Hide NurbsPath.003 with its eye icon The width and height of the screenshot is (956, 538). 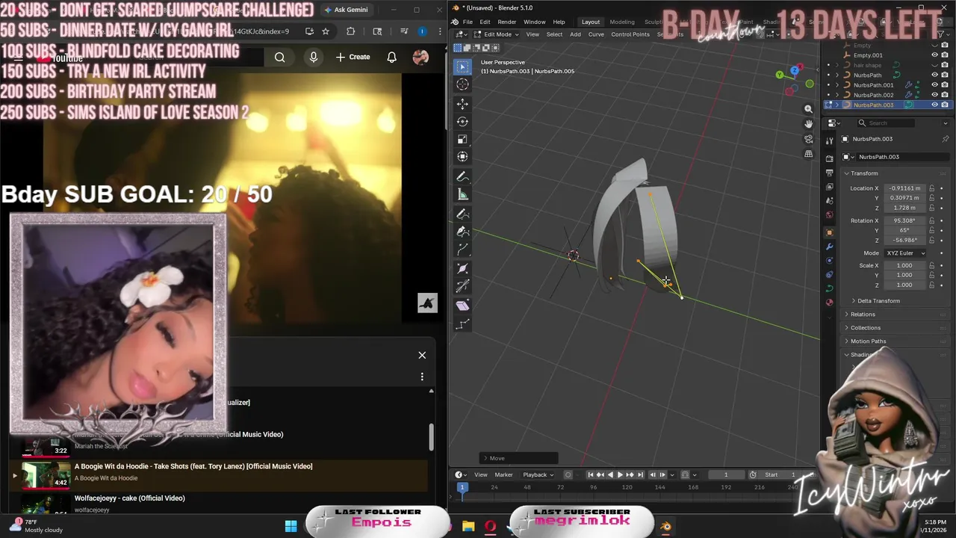(934, 105)
